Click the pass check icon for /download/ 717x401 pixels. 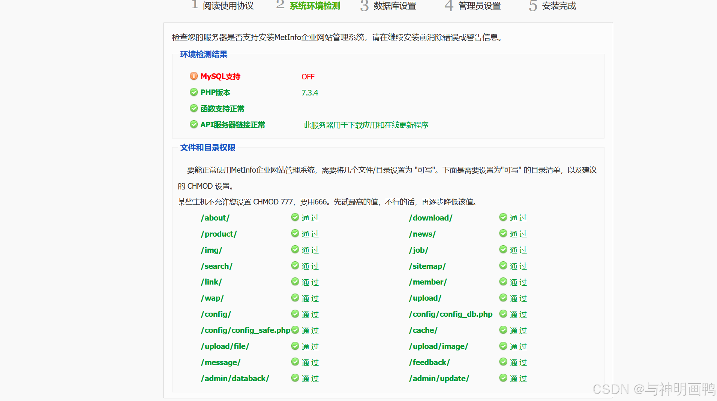[x=503, y=217]
